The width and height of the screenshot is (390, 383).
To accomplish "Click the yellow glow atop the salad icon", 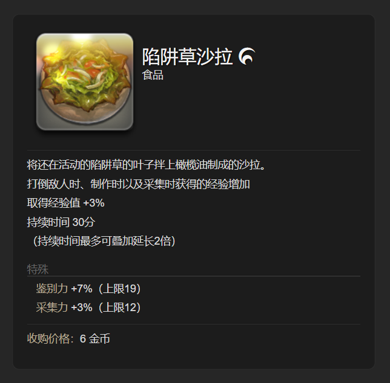I will pos(80,40).
